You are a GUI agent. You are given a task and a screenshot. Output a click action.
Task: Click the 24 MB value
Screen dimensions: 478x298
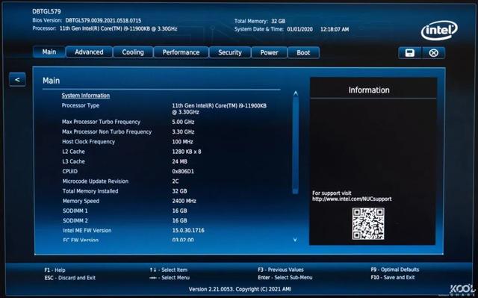179,161
